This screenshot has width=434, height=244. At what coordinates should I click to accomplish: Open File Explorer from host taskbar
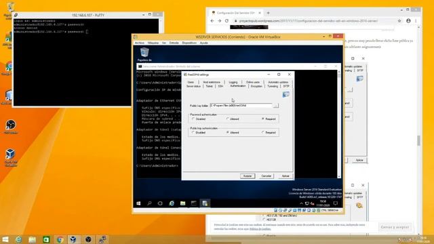click(x=32, y=239)
